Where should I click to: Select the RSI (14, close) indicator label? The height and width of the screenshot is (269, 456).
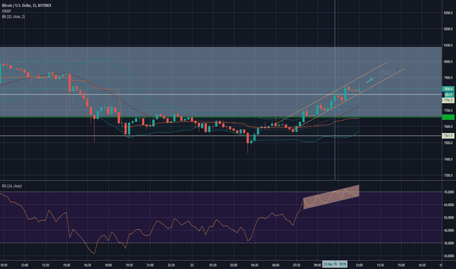pos(12,186)
